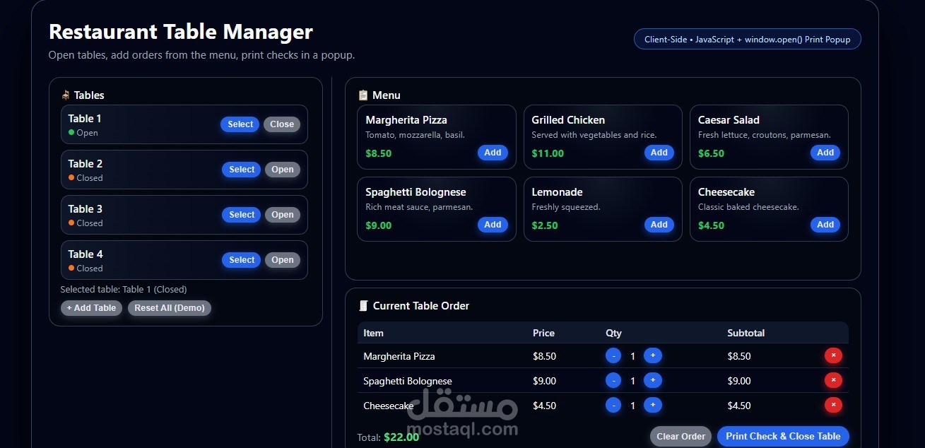Viewport: 925px width, 448px height.
Task: Click the + Add Table button
Action: 91,308
